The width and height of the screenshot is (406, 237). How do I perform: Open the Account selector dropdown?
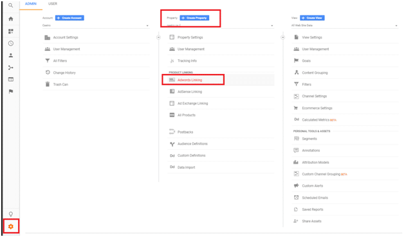96,26
